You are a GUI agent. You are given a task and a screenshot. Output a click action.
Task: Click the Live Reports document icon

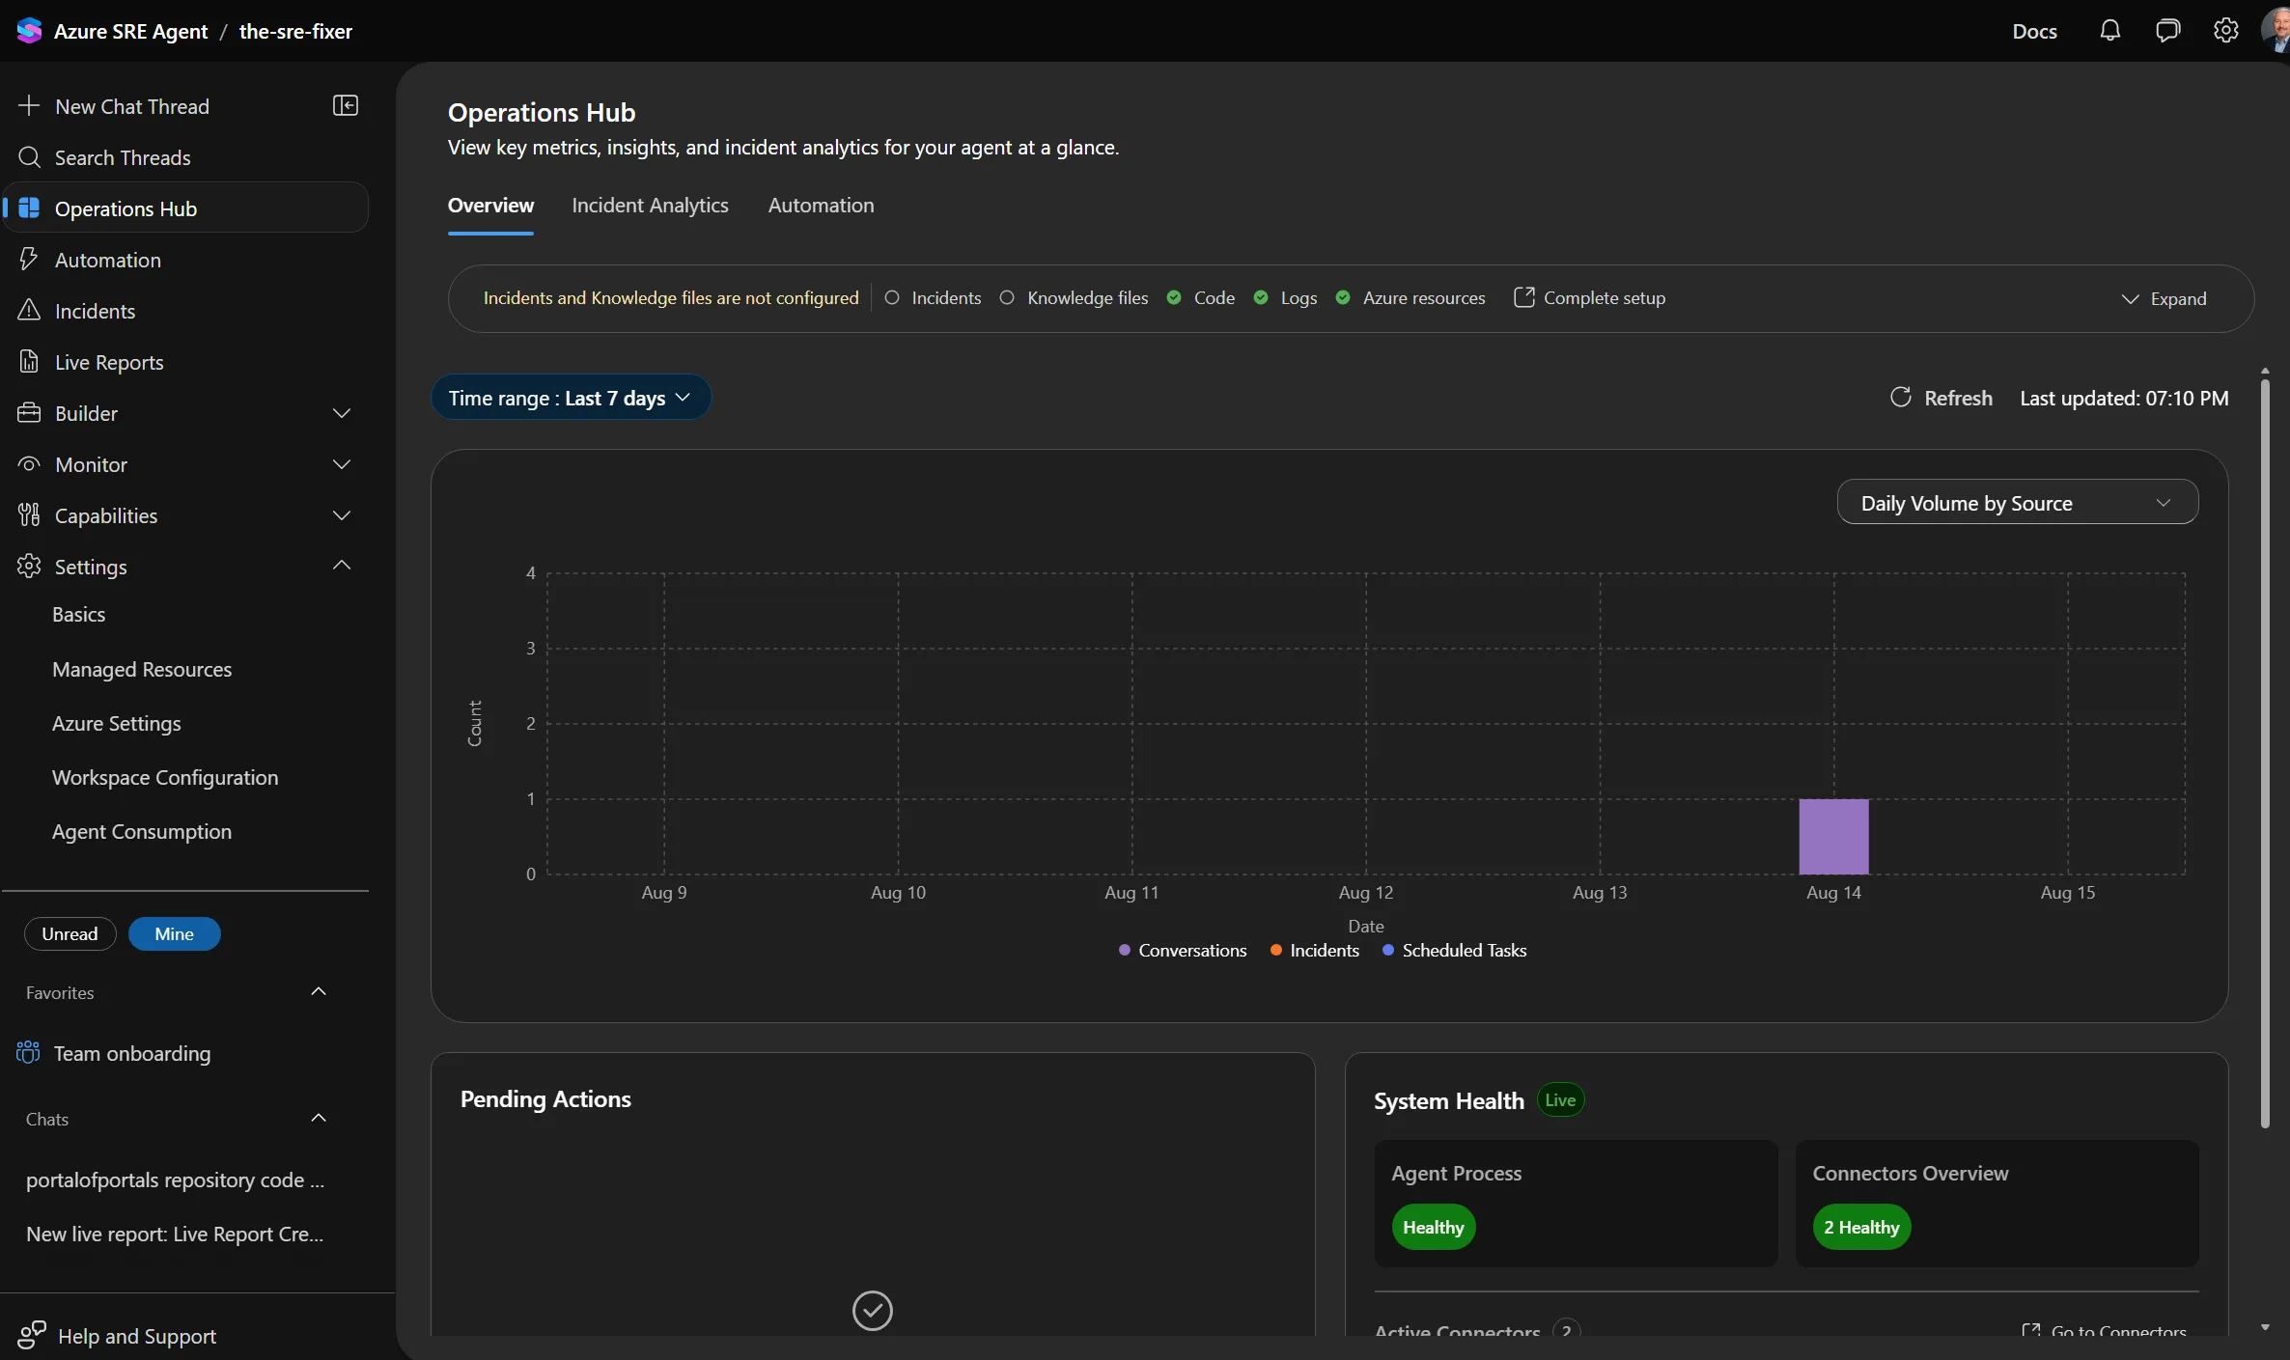tap(29, 361)
